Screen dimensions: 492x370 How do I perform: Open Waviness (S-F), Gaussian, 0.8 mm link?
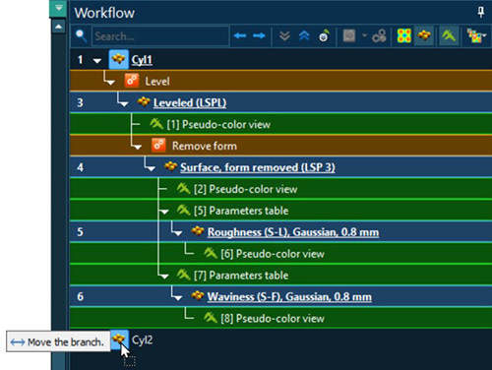[x=289, y=297]
